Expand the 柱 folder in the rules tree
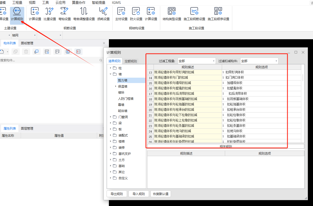The width and height of the screenshot is (313, 206). [111, 68]
